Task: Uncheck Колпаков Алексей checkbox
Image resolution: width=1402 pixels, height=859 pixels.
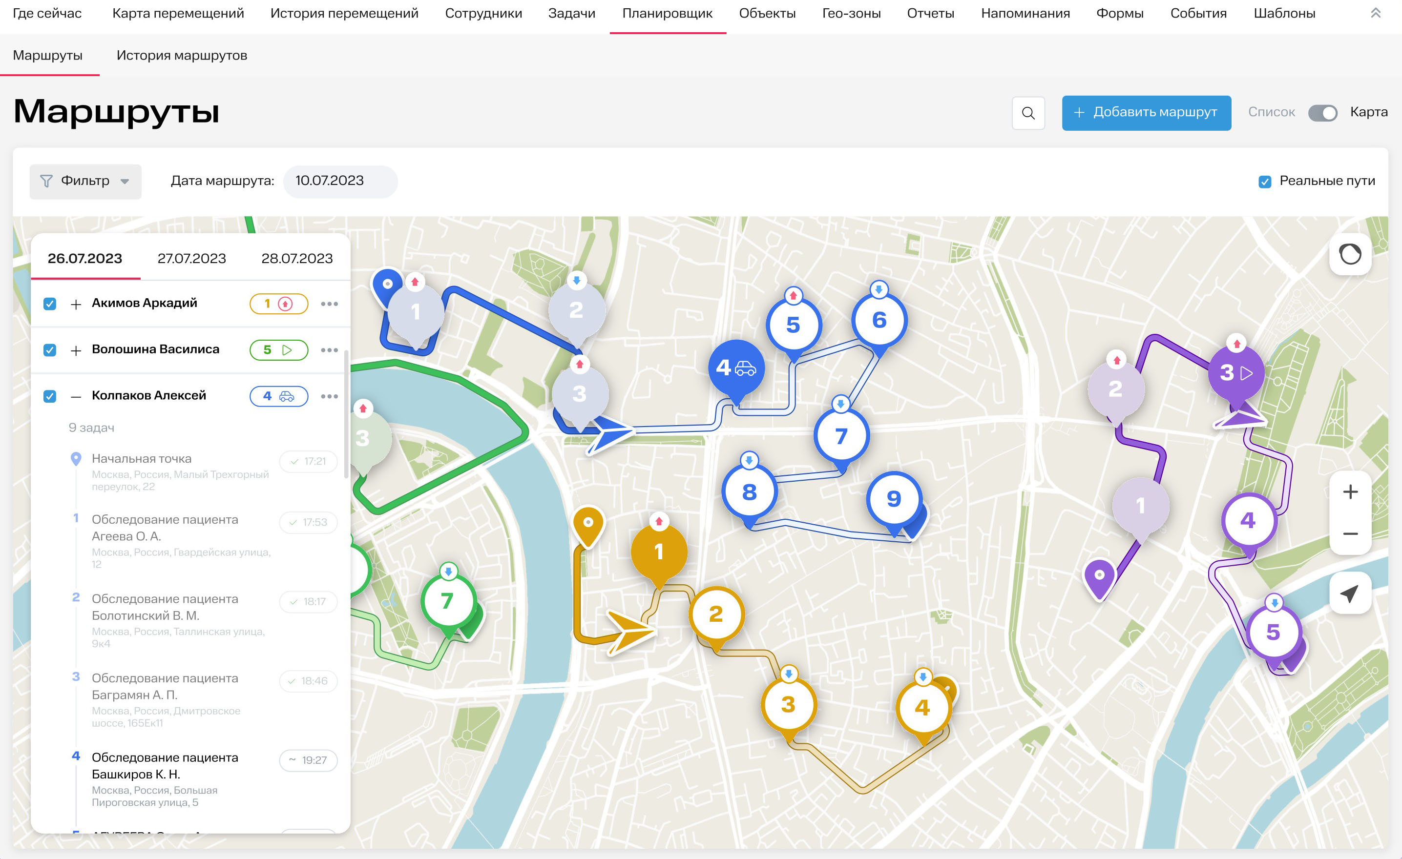Action: coord(50,396)
